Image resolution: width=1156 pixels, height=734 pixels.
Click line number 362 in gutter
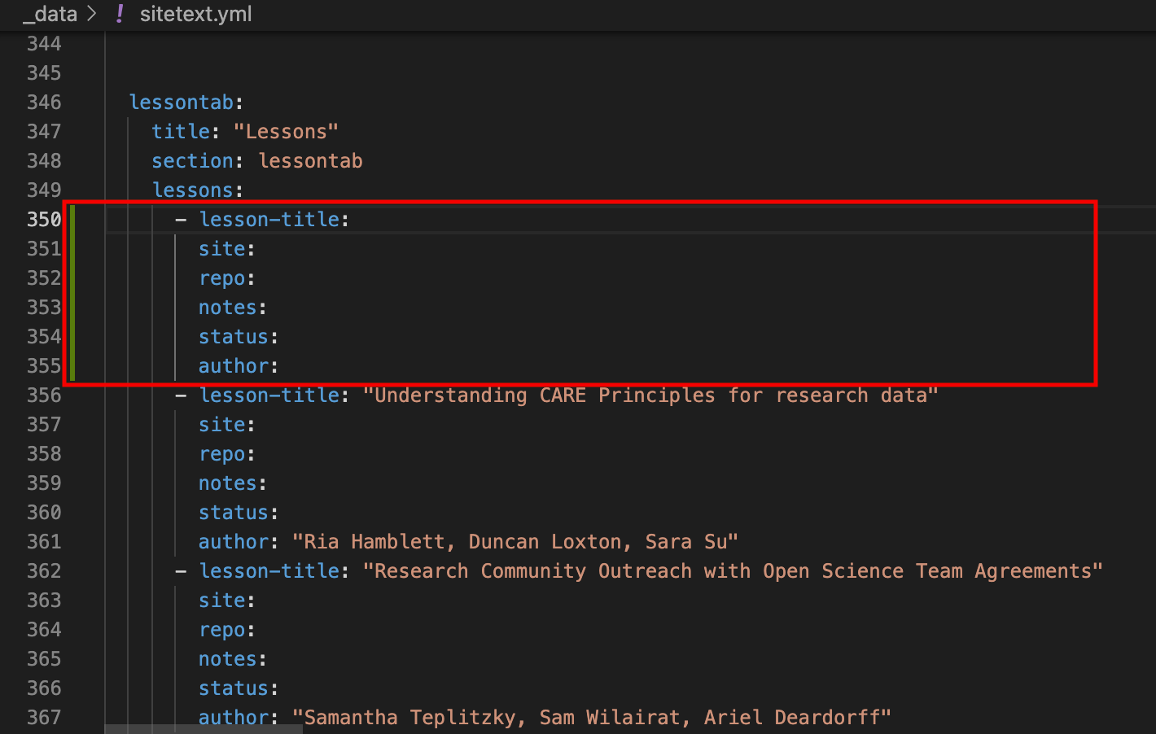click(x=44, y=571)
